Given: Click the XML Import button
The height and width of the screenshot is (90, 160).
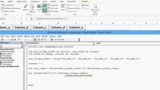Looking at the screenshot, I should tap(85, 5).
